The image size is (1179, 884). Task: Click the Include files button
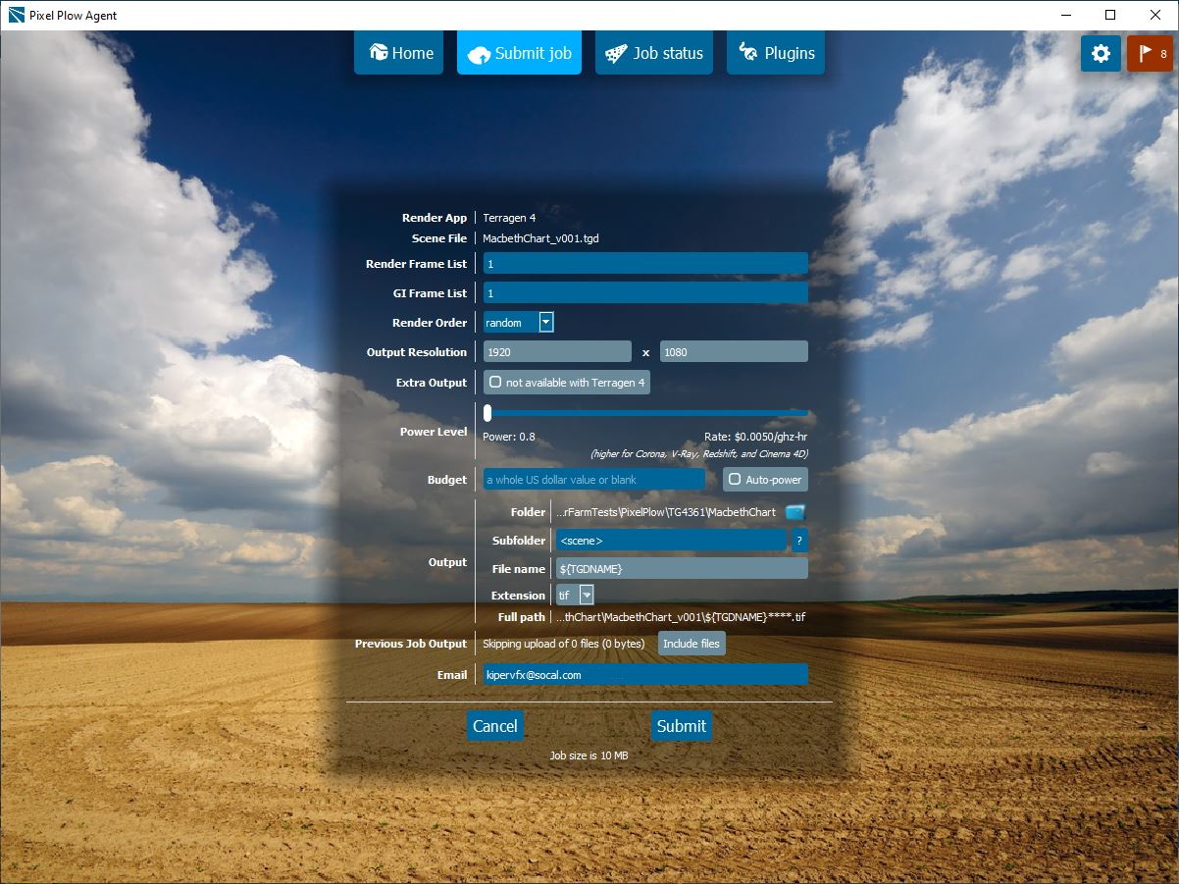692,644
